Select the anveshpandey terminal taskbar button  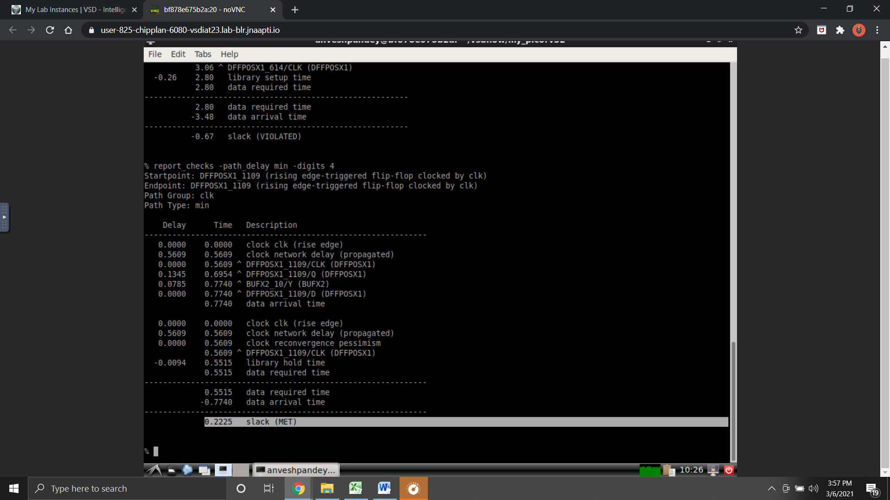[x=296, y=470]
